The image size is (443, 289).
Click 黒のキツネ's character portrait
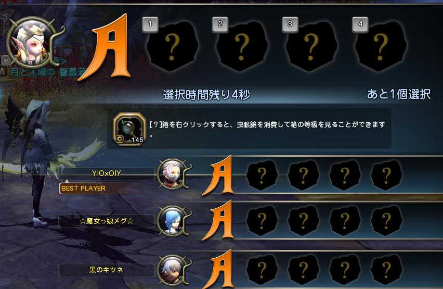pos(173,270)
